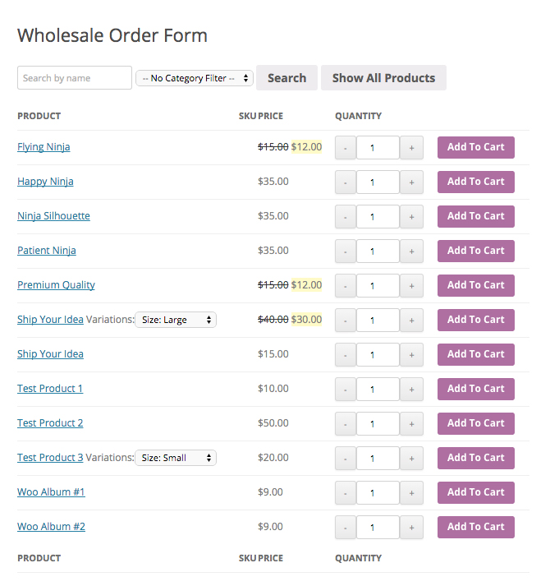Increase Test Product 2 quantity
The height and width of the screenshot is (586, 550).
[x=411, y=424]
